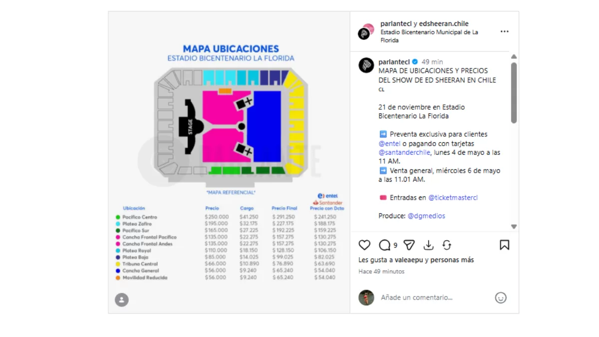Share post with paper plane icon
The image size is (599, 337).
point(409,245)
